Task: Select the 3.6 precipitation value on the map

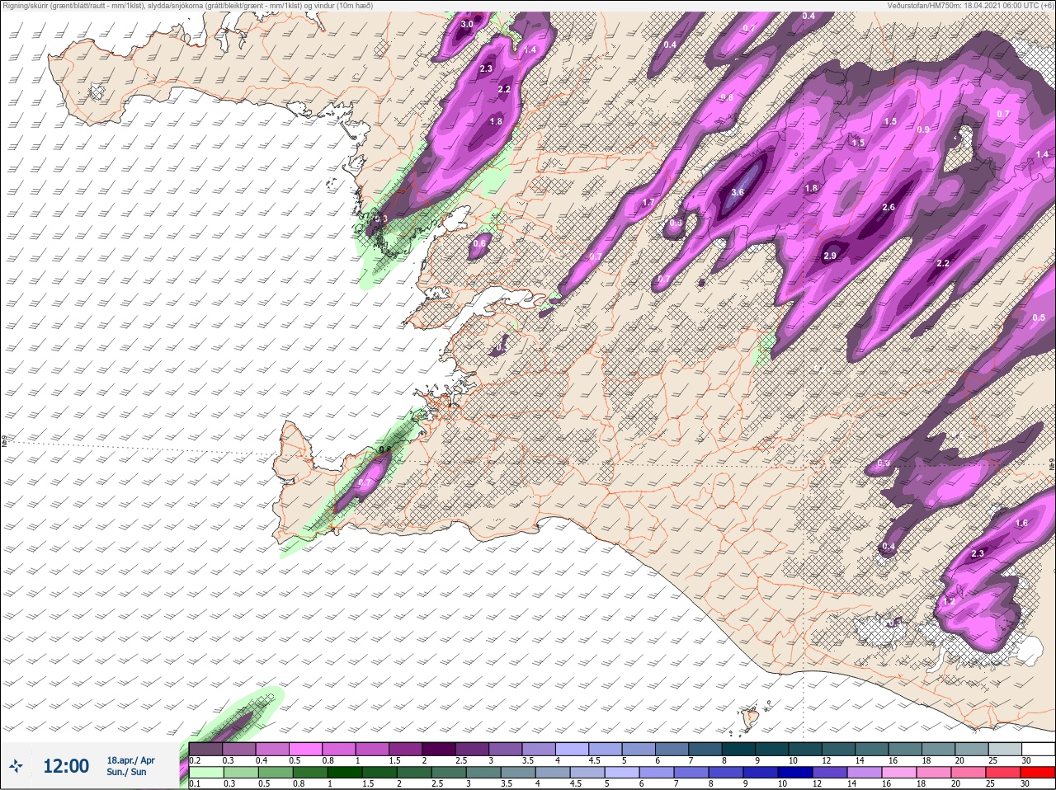Action: [738, 192]
